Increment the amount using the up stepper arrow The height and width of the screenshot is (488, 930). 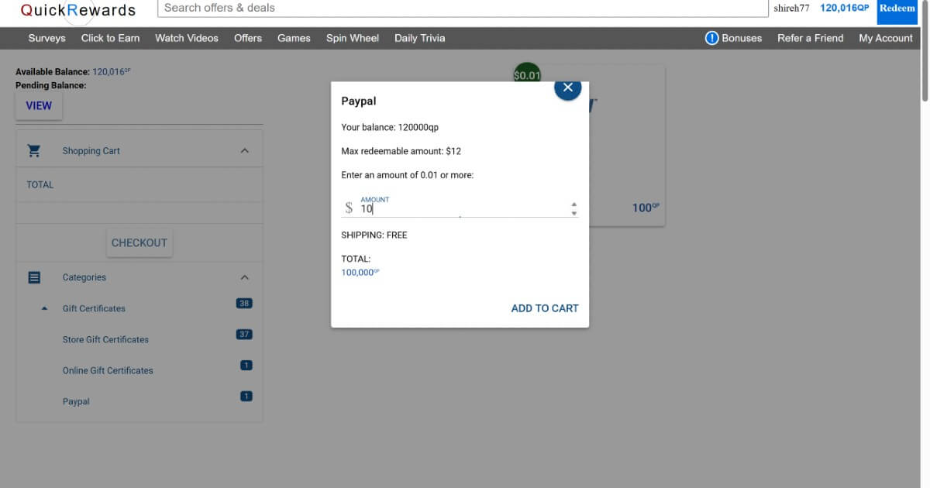(573, 205)
